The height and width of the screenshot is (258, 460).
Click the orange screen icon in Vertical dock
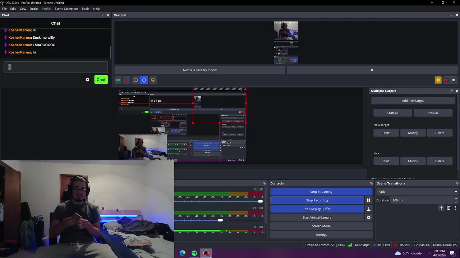(x=153, y=80)
